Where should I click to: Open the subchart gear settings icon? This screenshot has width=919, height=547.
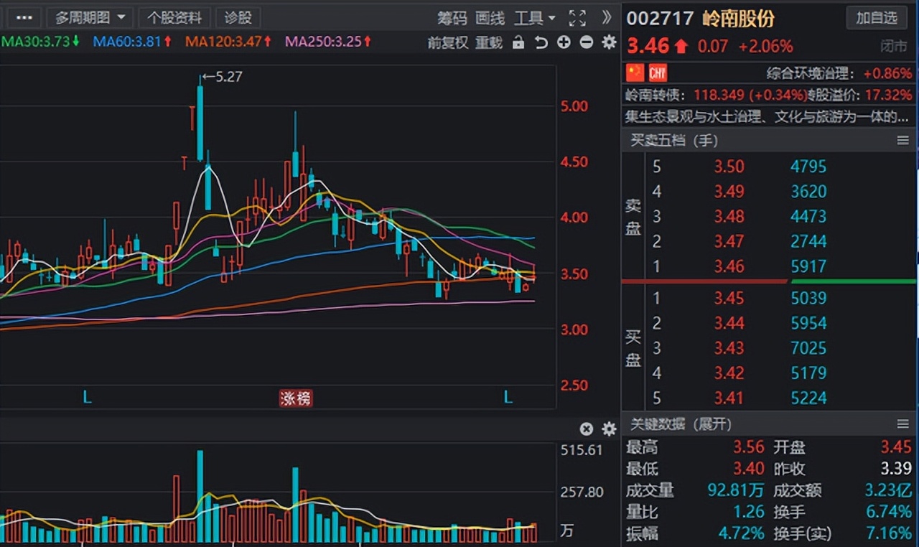[x=609, y=429]
